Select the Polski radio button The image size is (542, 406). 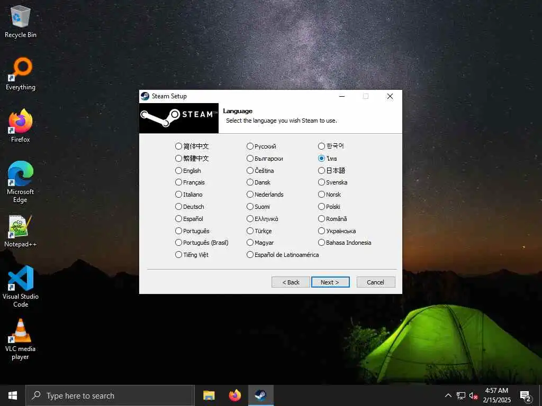point(329,207)
